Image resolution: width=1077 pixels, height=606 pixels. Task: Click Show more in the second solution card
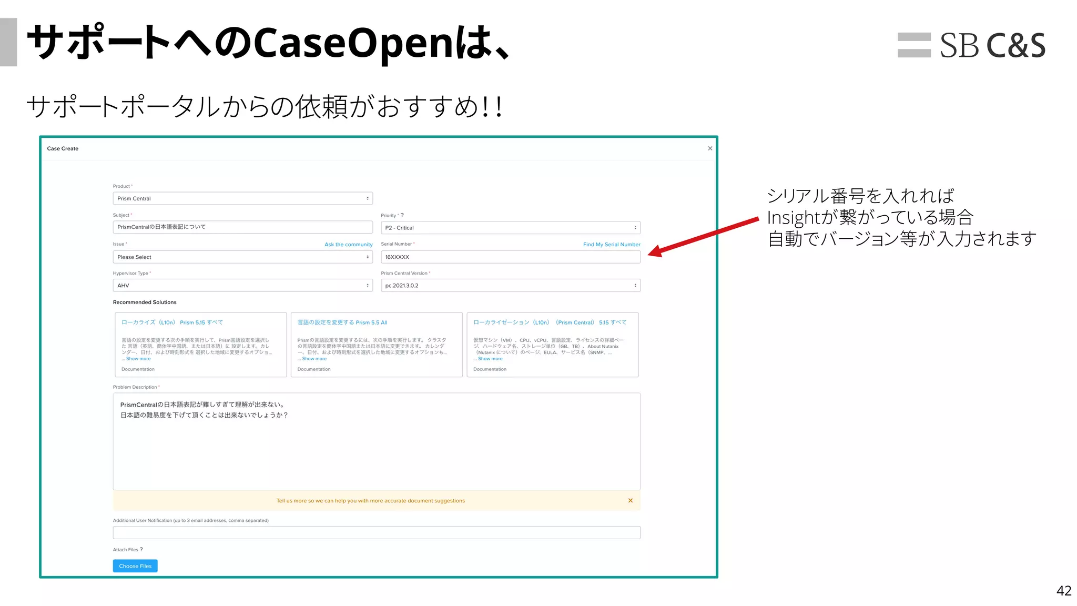[314, 359]
